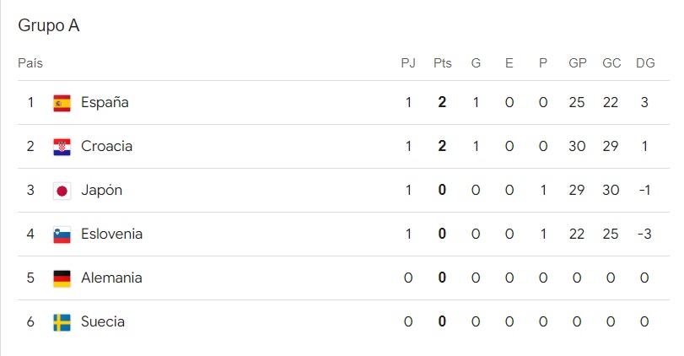Select the Japón team name

[101, 191]
